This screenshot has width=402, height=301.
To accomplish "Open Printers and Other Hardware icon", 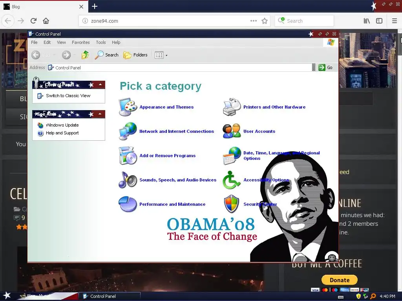I will [232, 107].
